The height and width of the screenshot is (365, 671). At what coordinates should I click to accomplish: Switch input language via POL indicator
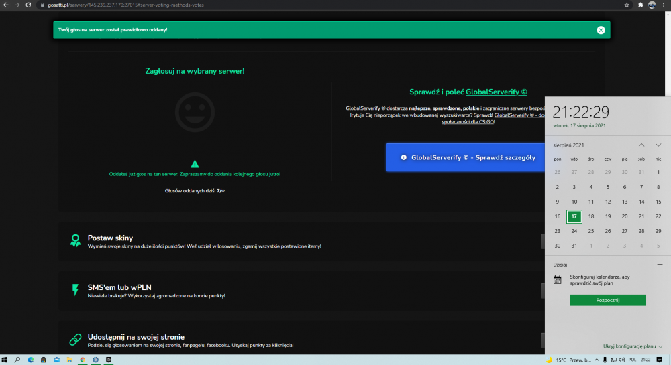click(x=633, y=360)
